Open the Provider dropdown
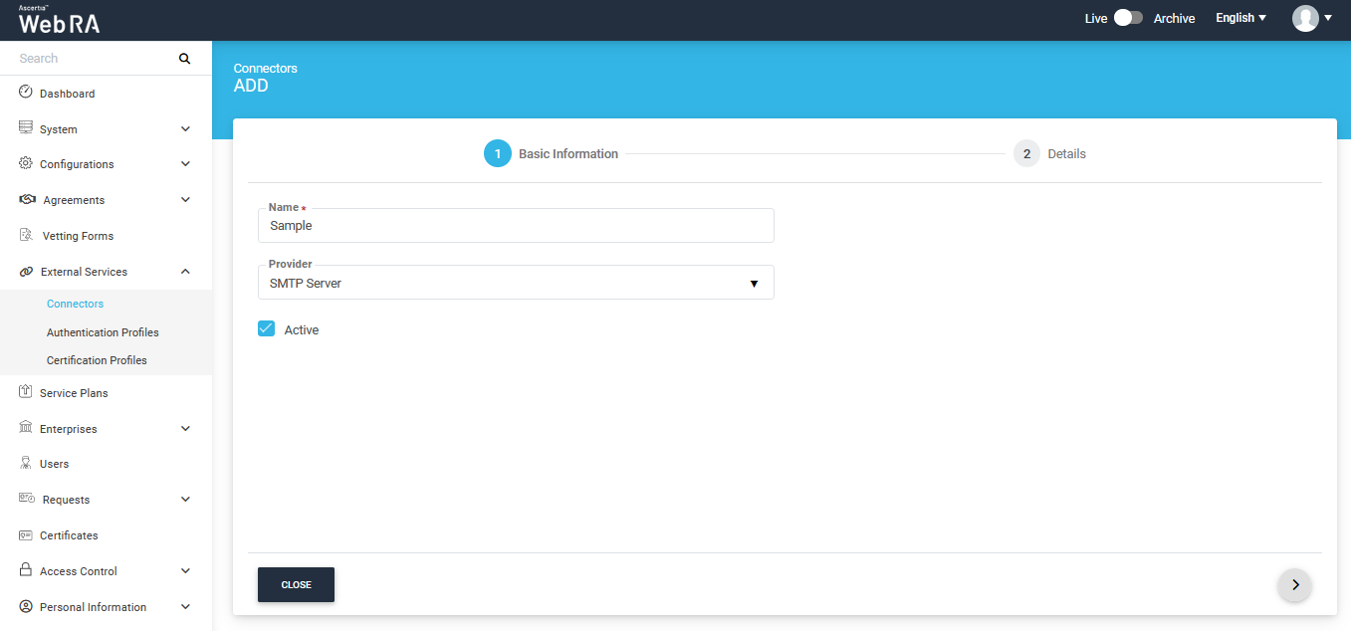Viewport: 1351px width, 631px height. [515, 284]
